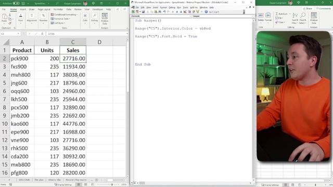Open the Run menu in the VBA editor
This screenshot has height=187, width=333.
point(179,7)
